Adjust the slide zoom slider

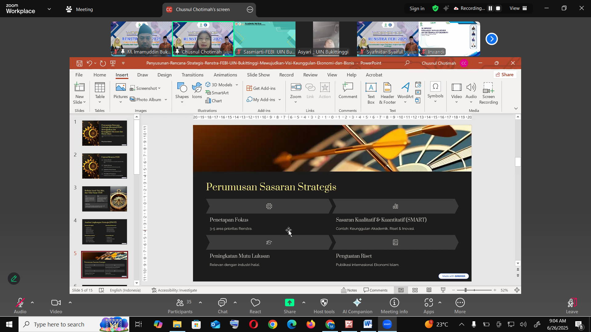point(466,290)
